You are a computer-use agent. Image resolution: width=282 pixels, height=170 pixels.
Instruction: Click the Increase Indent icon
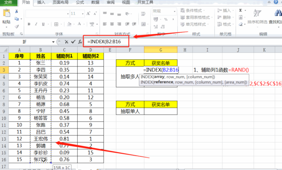(134, 24)
